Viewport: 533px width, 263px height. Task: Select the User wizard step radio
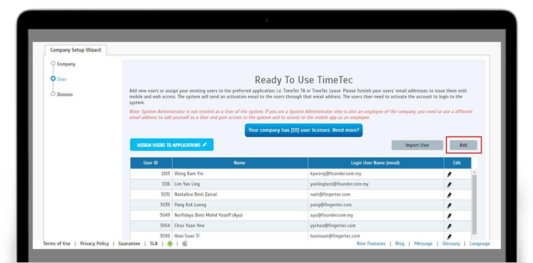coord(53,79)
